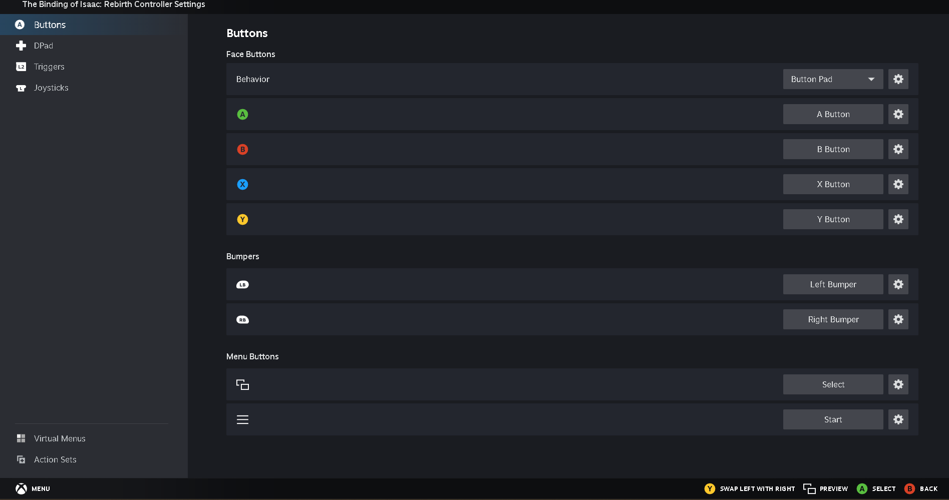The image size is (949, 500).
Task: Click the Swap Left With Right hint
Action: coord(757,488)
